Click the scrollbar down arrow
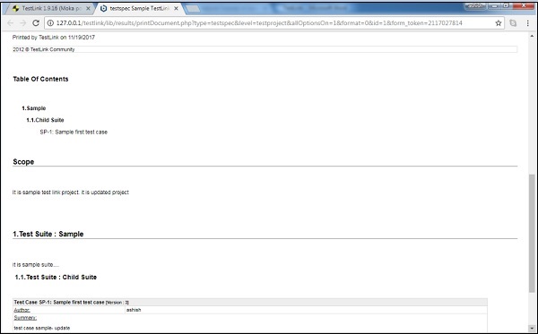This screenshot has height=334, width=538. pyautogui.click(x=532, y=328)
